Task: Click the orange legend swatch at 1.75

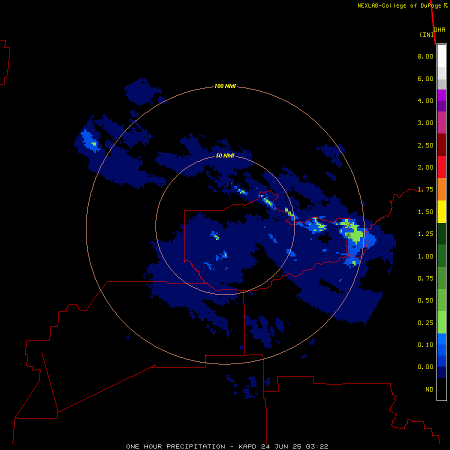Action: coord(441,189)
